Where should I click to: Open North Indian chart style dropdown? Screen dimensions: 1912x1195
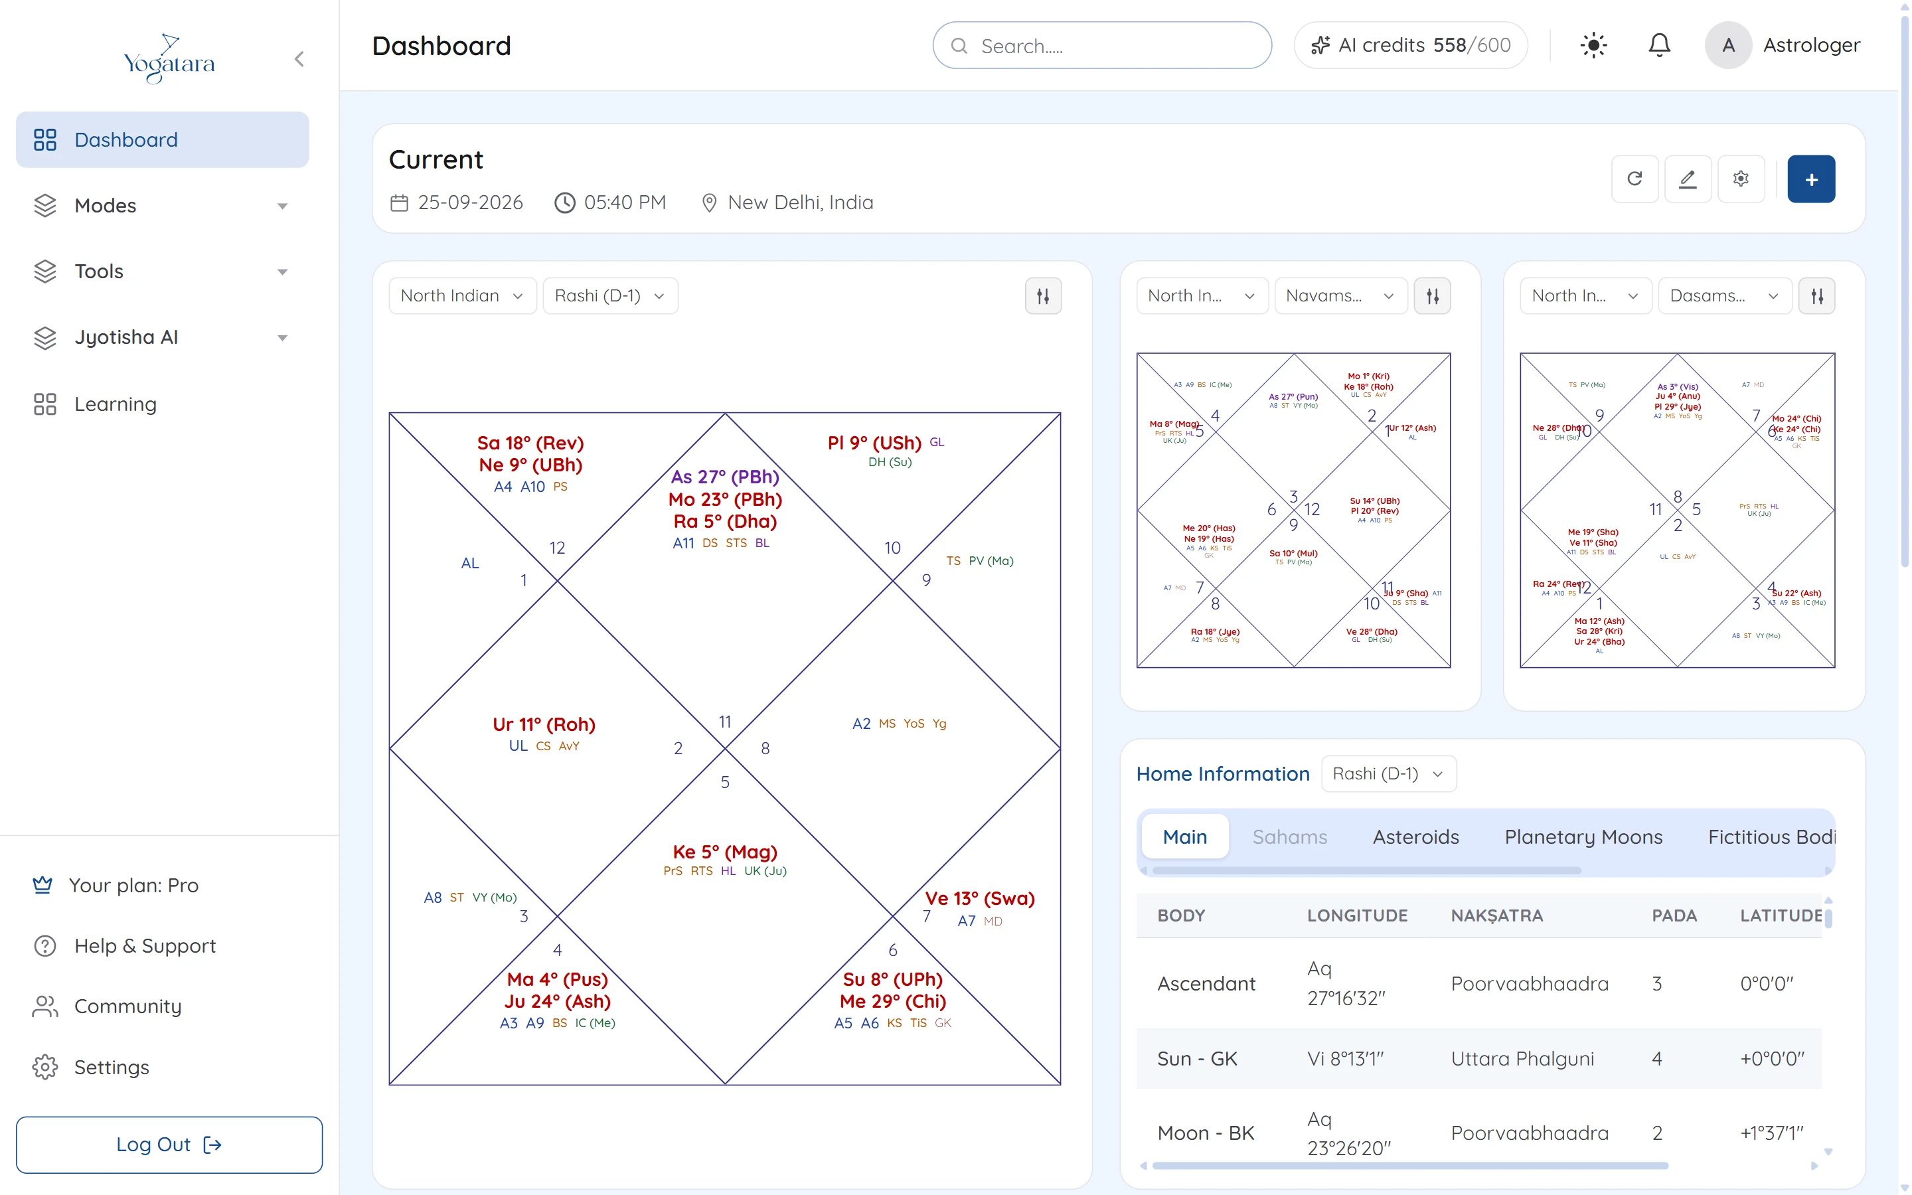462,295
